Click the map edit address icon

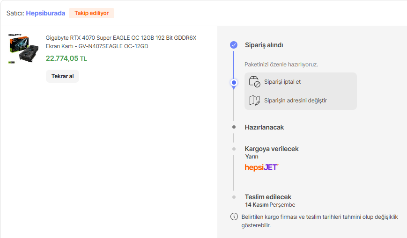(254, 101)
